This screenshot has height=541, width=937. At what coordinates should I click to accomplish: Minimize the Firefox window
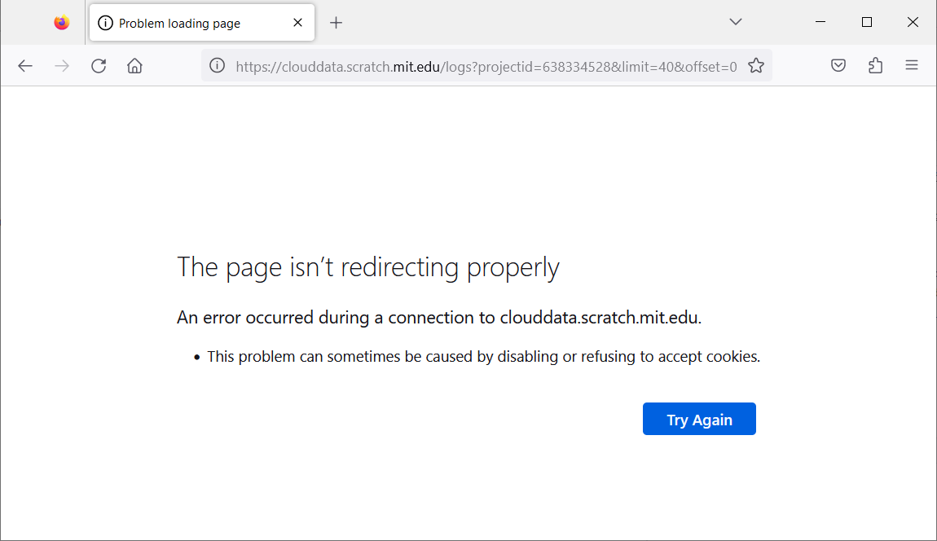click(x=820, y=22)
